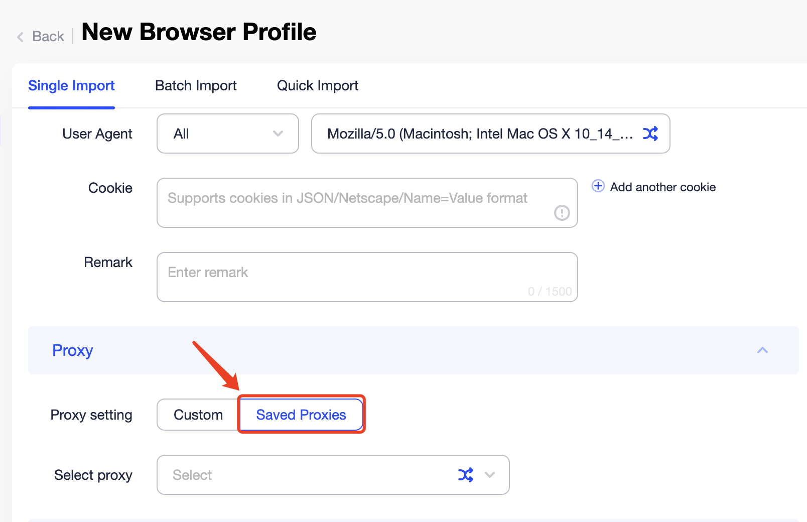The image size is (807, 522).
Task: Enable Saved Proxies for proxy setting
Action: (x=301, y=415)
